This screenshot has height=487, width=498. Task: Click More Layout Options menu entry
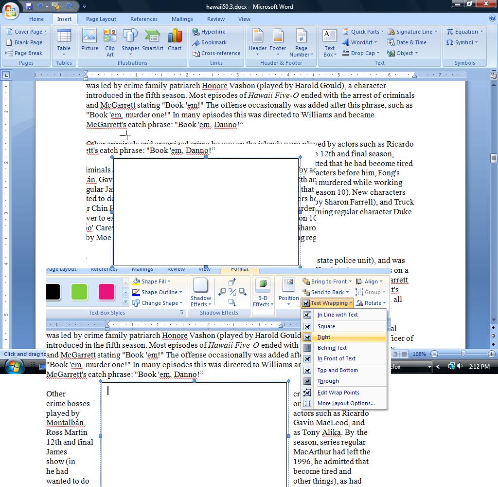pyautogui.click(x=344, y=403)
